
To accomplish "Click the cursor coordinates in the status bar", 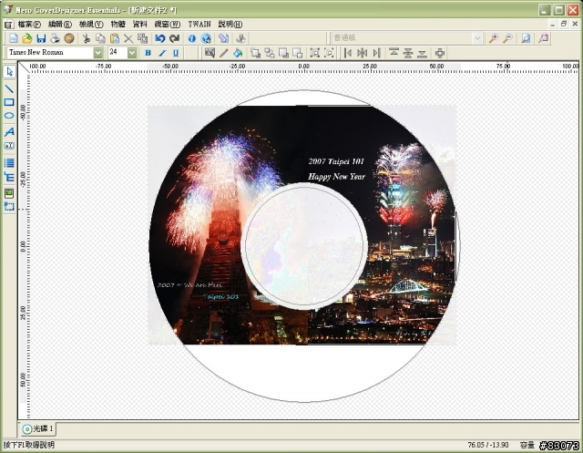I will [x=488, y=445].
